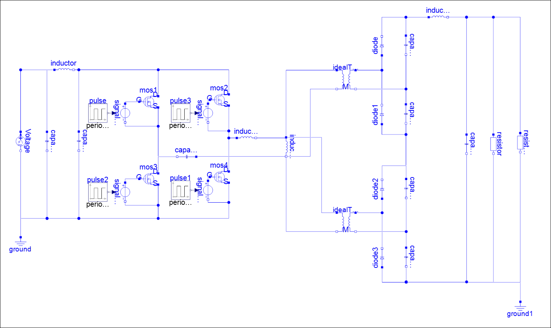Select the diode1 component
Viewport: 551px width, 328px height.
pos(382,114)
